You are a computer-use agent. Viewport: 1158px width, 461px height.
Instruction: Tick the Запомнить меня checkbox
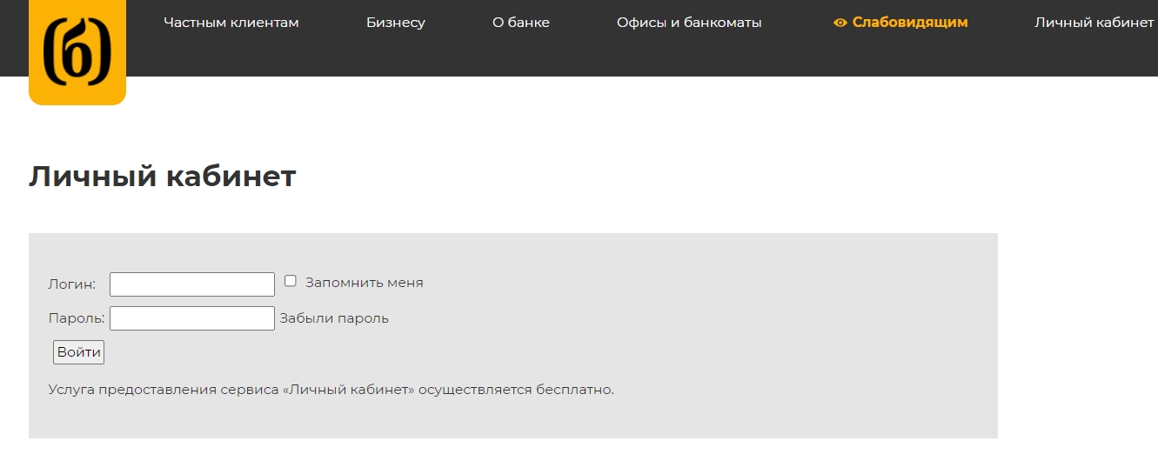pos(291,281)
